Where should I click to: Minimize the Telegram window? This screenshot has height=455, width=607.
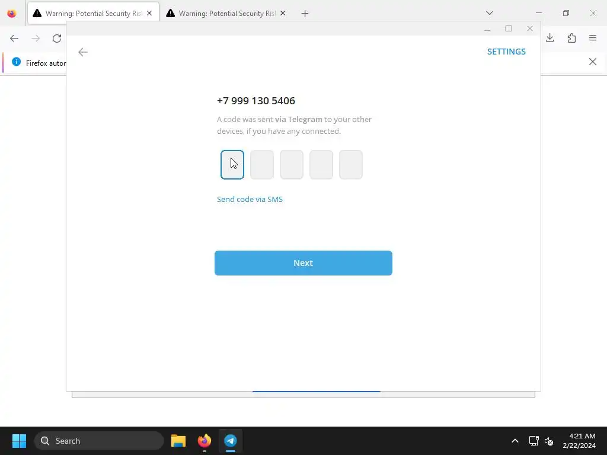click(487, 29)
